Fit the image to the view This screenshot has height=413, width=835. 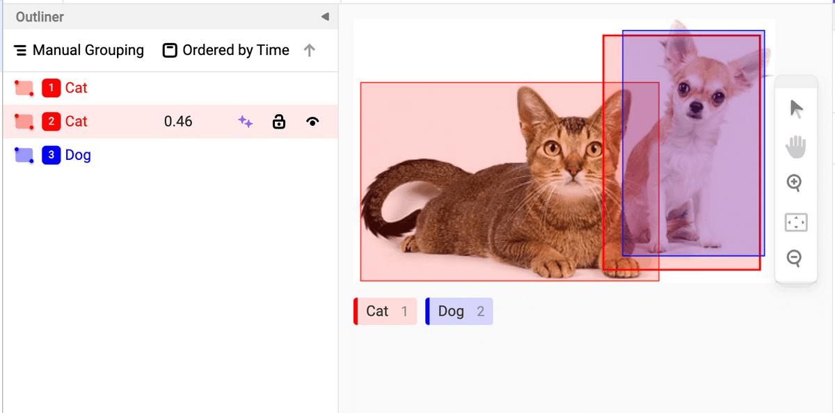coord(795,222)
